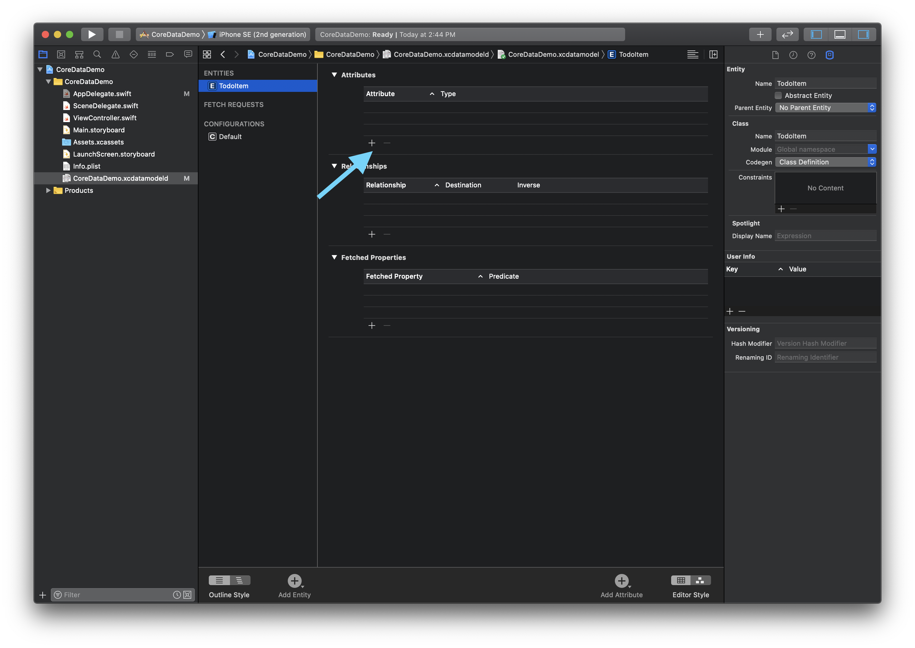Show the History inspector
The image size is (915, 648).
click(793, 55)
